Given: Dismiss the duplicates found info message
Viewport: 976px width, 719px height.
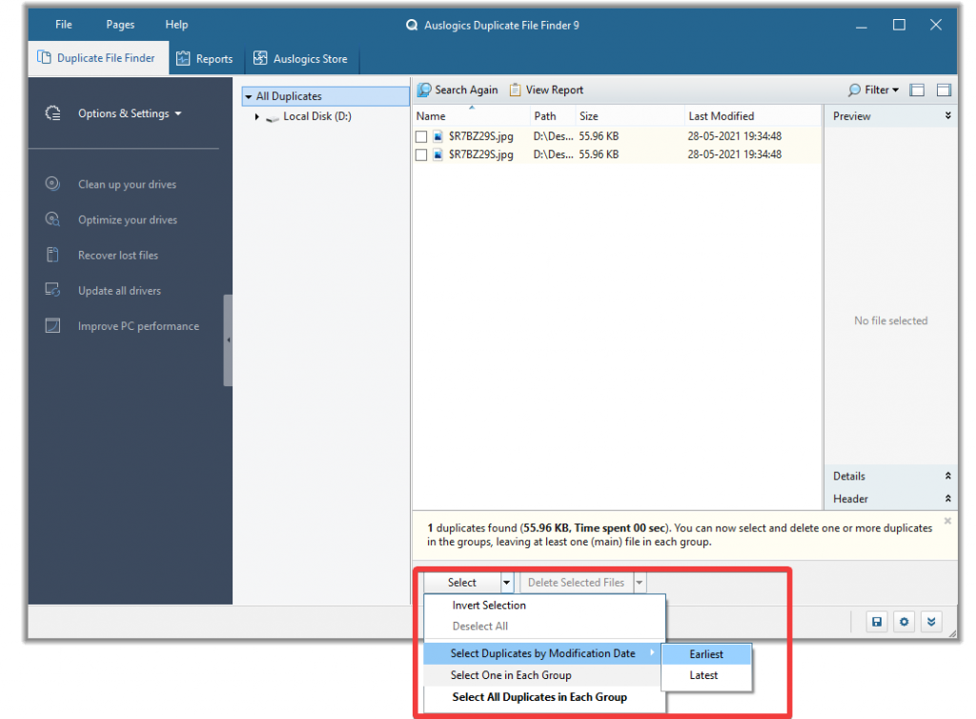Looking at the screenshot, I should pyautogui.click(x=947, y=521).
